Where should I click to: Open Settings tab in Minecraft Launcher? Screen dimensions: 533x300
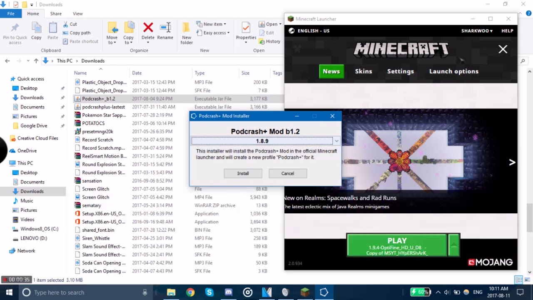401,71
